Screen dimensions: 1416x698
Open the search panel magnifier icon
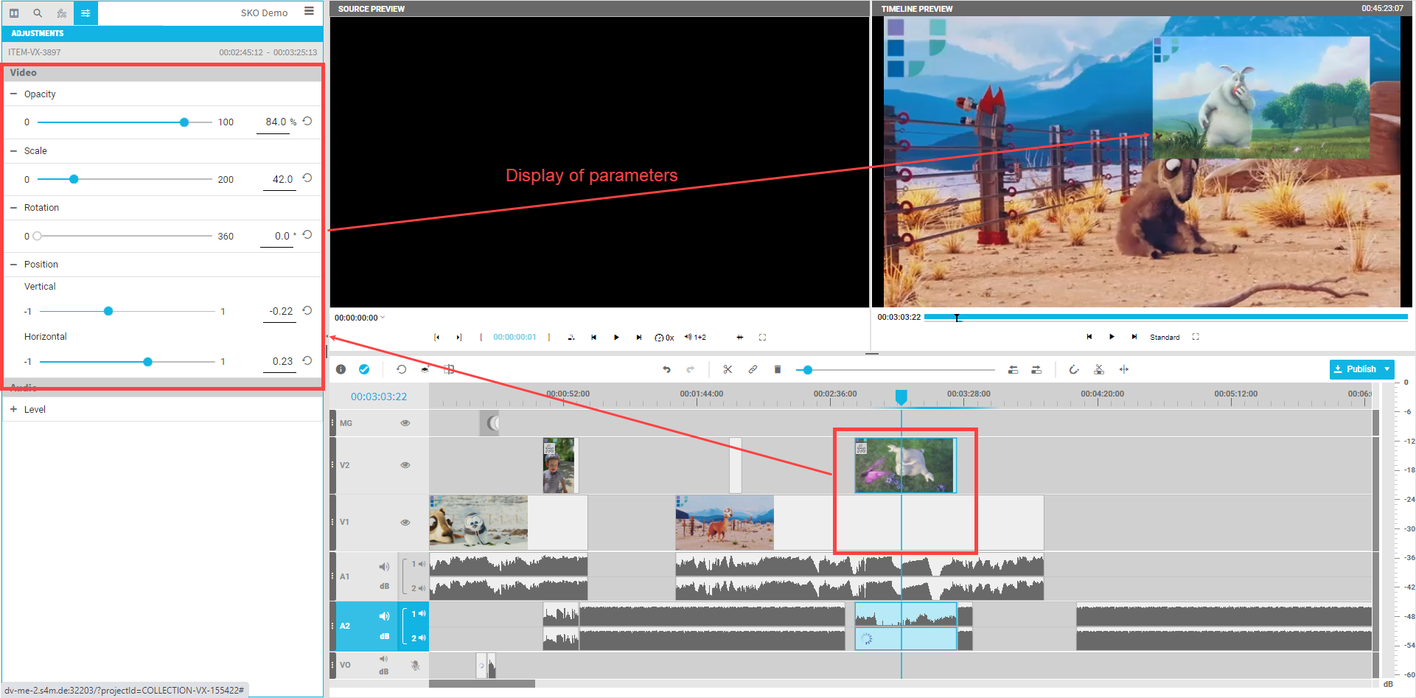pyautogui.click(x=38, y=13)
